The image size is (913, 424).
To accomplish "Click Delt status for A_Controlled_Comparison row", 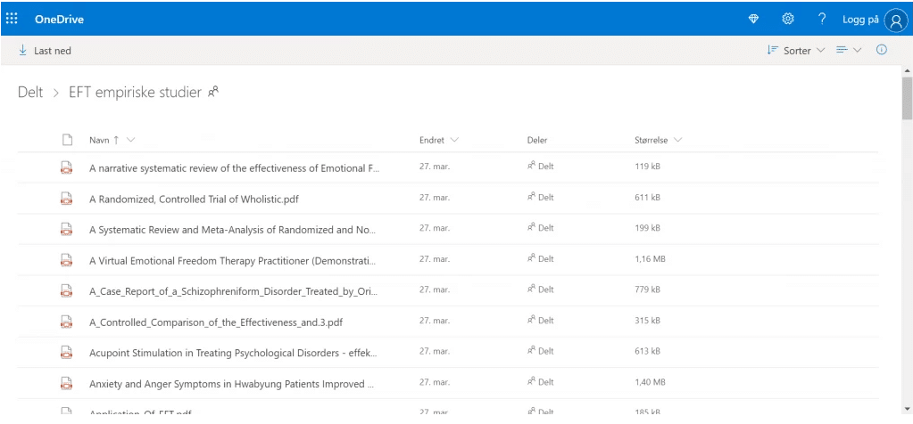I will click(x=540, y=320).
